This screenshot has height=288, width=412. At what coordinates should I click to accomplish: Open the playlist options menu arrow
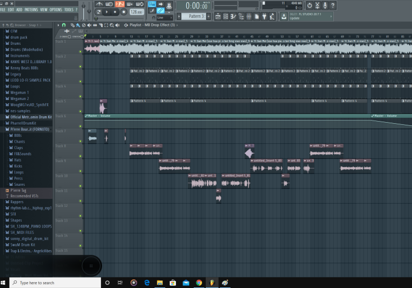(58, 25)
